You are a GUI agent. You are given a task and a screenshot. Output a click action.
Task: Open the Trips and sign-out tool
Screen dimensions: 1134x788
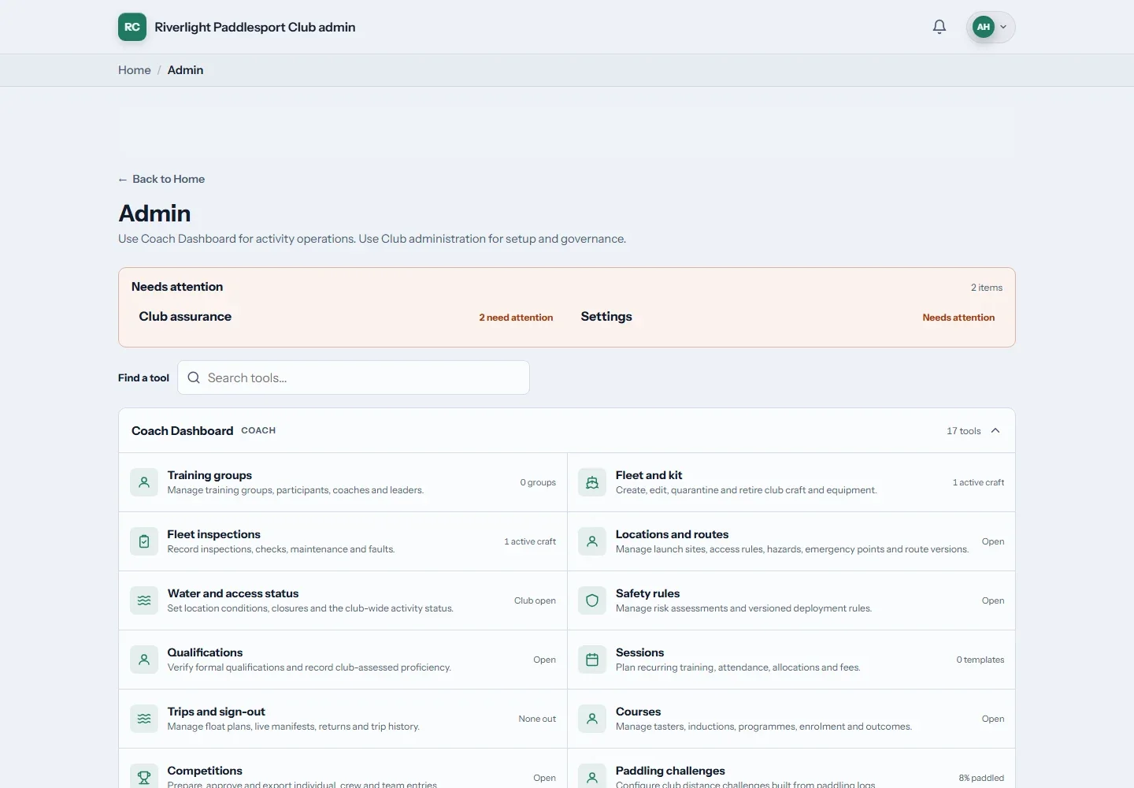point(343,719)
